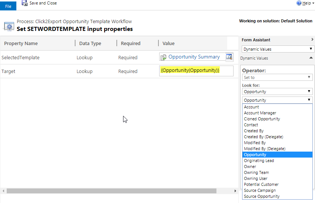This screenshot has height=203, width=315.
Task: Open the Dynamic Values form assistant dropdown
Action: pyautogui.click(x=278, y=49)
